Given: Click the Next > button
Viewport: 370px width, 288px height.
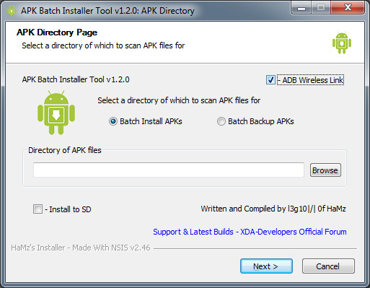Looking at the screenshot, I should pyautogui.click(x=266, y=266).
